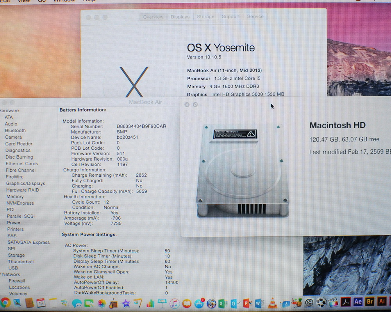Screen dimensions: 391x312
Task: Open the Support tab
Action: 231,16
